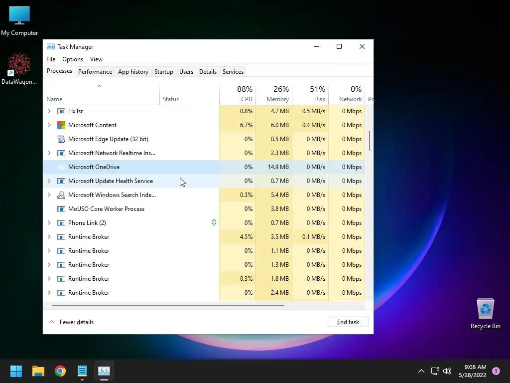Sort processes by the Network column

coord(347,94)
